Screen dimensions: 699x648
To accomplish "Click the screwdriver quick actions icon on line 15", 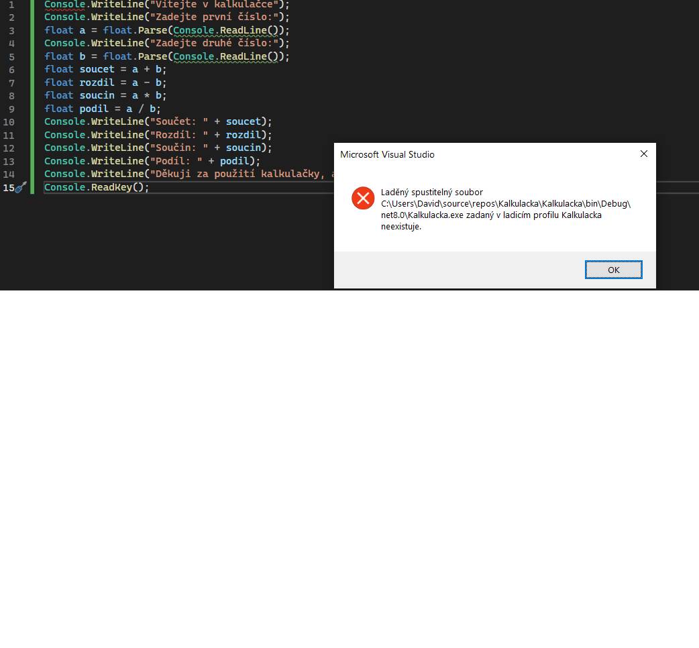I will click(21, 187).
